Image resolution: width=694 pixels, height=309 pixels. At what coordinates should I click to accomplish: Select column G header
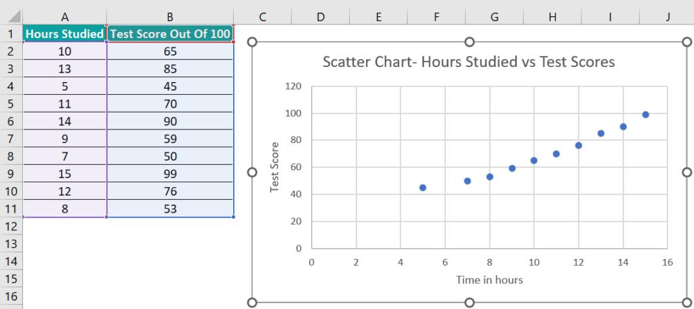click(x=494, y=16)
